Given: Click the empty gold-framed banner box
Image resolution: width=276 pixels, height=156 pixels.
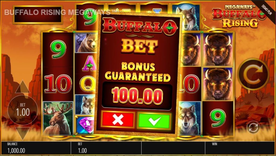Looking at the screenshot, I should [38, 15].
